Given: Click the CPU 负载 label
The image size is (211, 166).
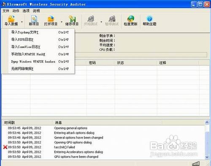Looking at the screenshot, I should coord(107,50).
